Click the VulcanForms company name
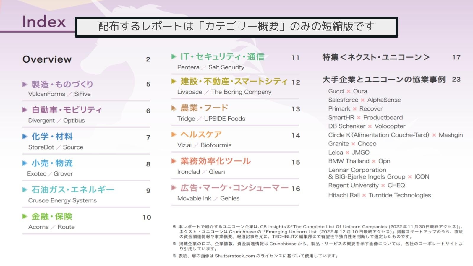This screenshot has height=266, width=473. 47,94
